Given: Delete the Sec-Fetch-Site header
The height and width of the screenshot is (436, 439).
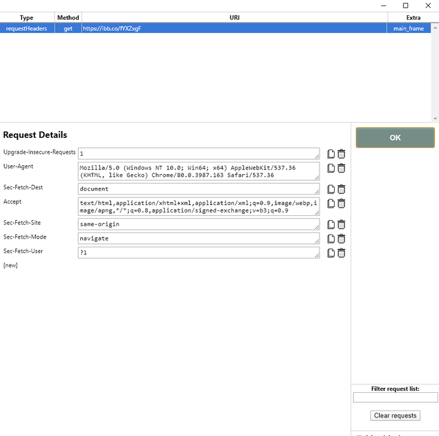Looking at the screenshot, I should tap(341, 224).
